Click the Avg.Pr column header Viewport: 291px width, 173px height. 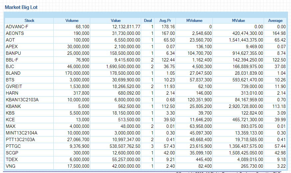coord(165,21)
